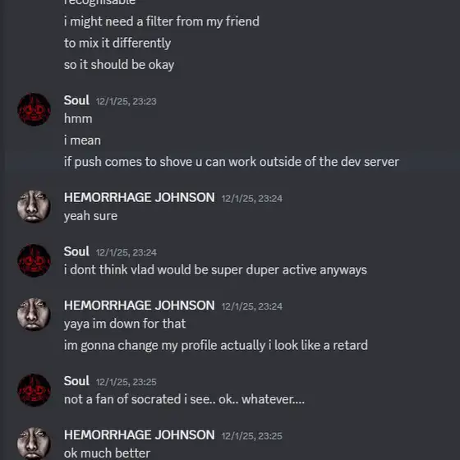Click the 'so it should be okay' message
This screenshot has width=460, height=460.
(x=119, y=65)
